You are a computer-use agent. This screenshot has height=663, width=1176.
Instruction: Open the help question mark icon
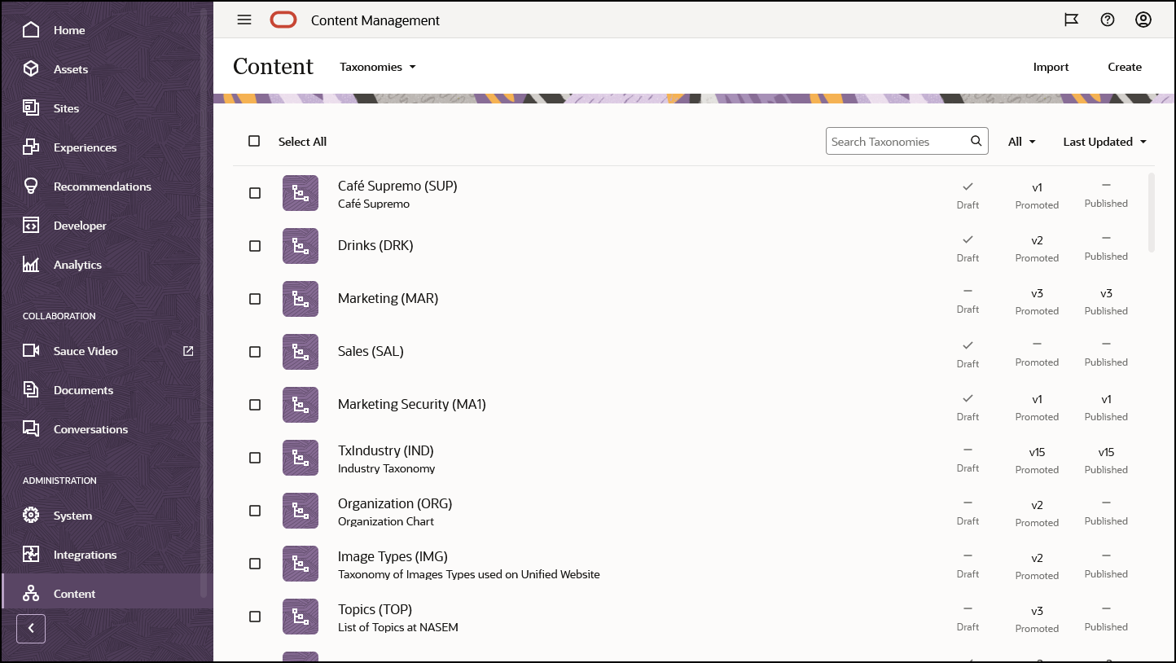pos(1108,20)
